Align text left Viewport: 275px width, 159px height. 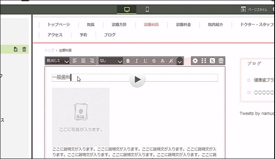pyautogui.click(x=75, y=61)
